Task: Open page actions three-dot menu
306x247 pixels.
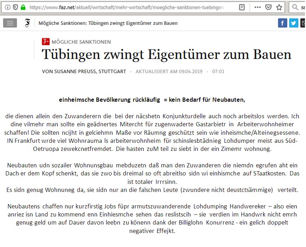Action: [258, 7]
